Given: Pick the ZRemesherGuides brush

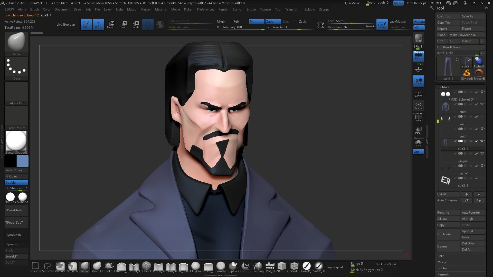Looking at the screenshot, I should pos(282,267).
